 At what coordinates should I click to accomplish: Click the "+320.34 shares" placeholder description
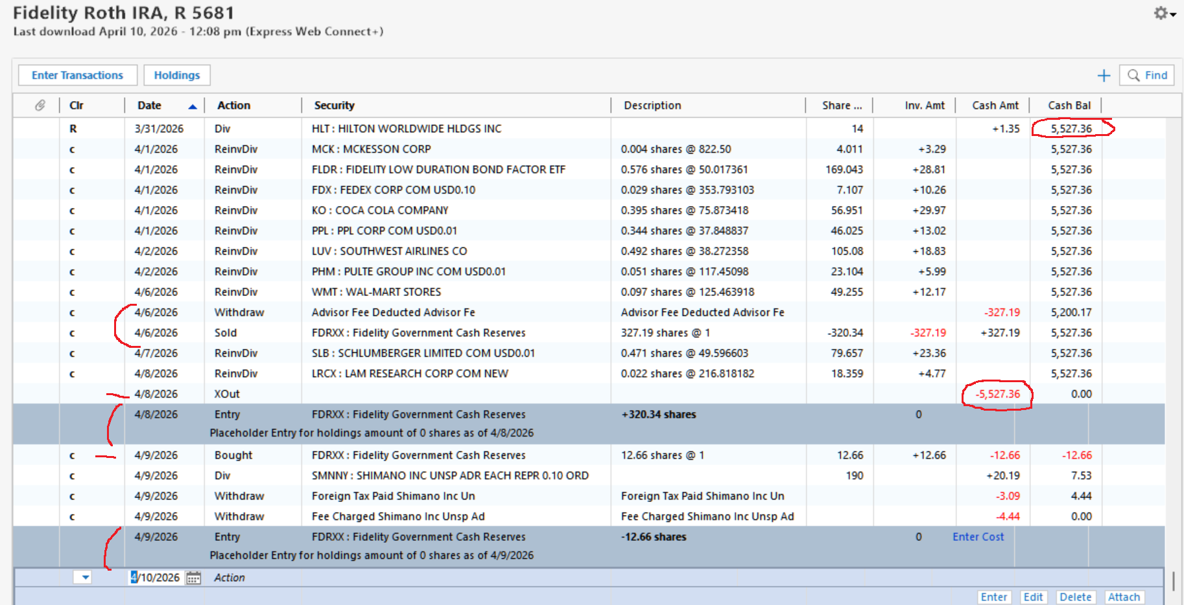point(659,414)
